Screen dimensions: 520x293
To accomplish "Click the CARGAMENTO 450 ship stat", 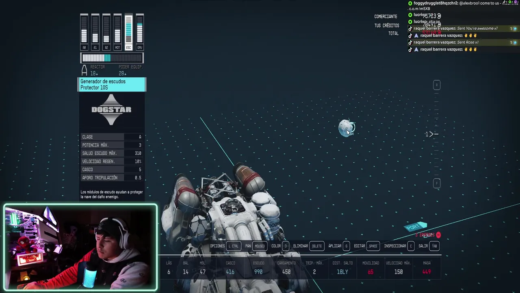I will (286, 268).
